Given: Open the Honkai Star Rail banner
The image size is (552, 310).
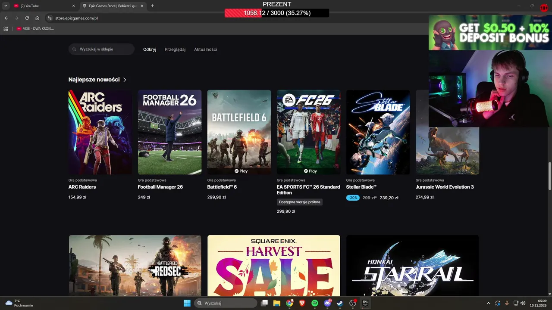Looking at the screenshot, I should pyautogui.click(x=412, y=265).
